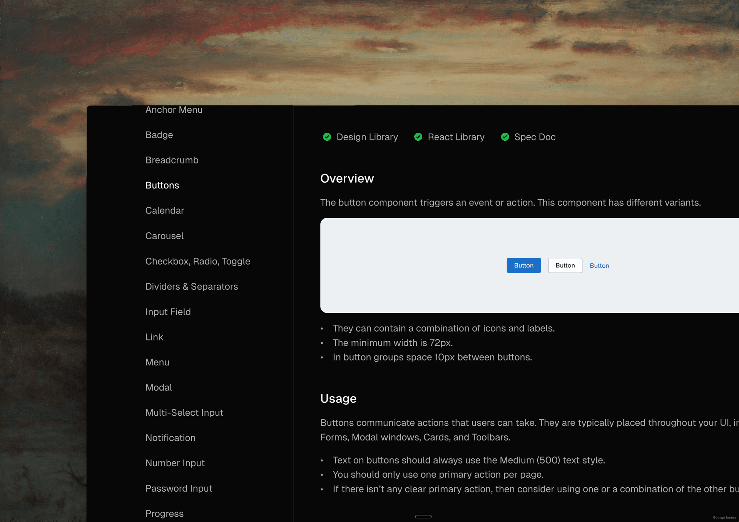Open the Design Library link

tap(367, 137)
